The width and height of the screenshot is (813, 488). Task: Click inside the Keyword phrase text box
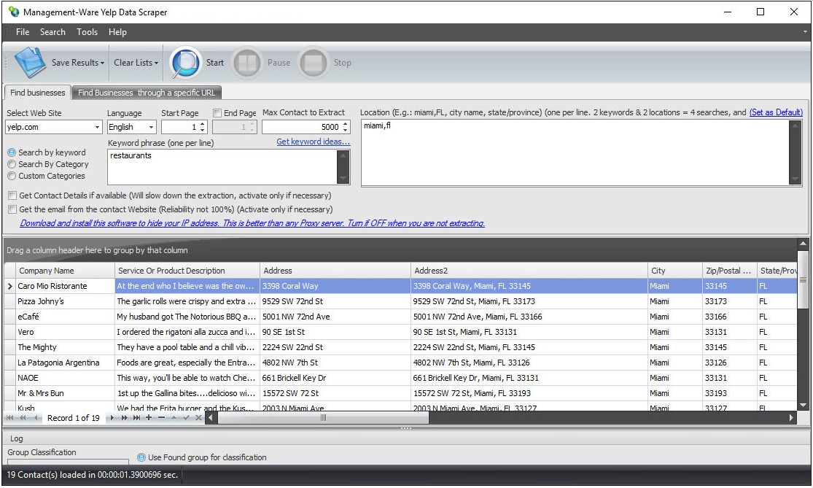(222, 167)
